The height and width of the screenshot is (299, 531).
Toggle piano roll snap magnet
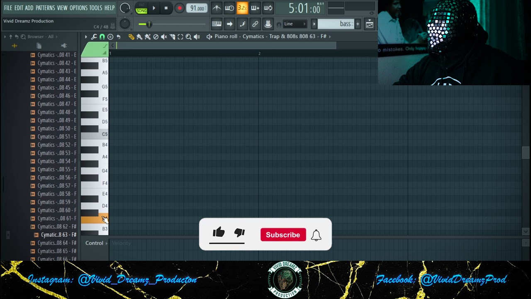pos(102,37)
